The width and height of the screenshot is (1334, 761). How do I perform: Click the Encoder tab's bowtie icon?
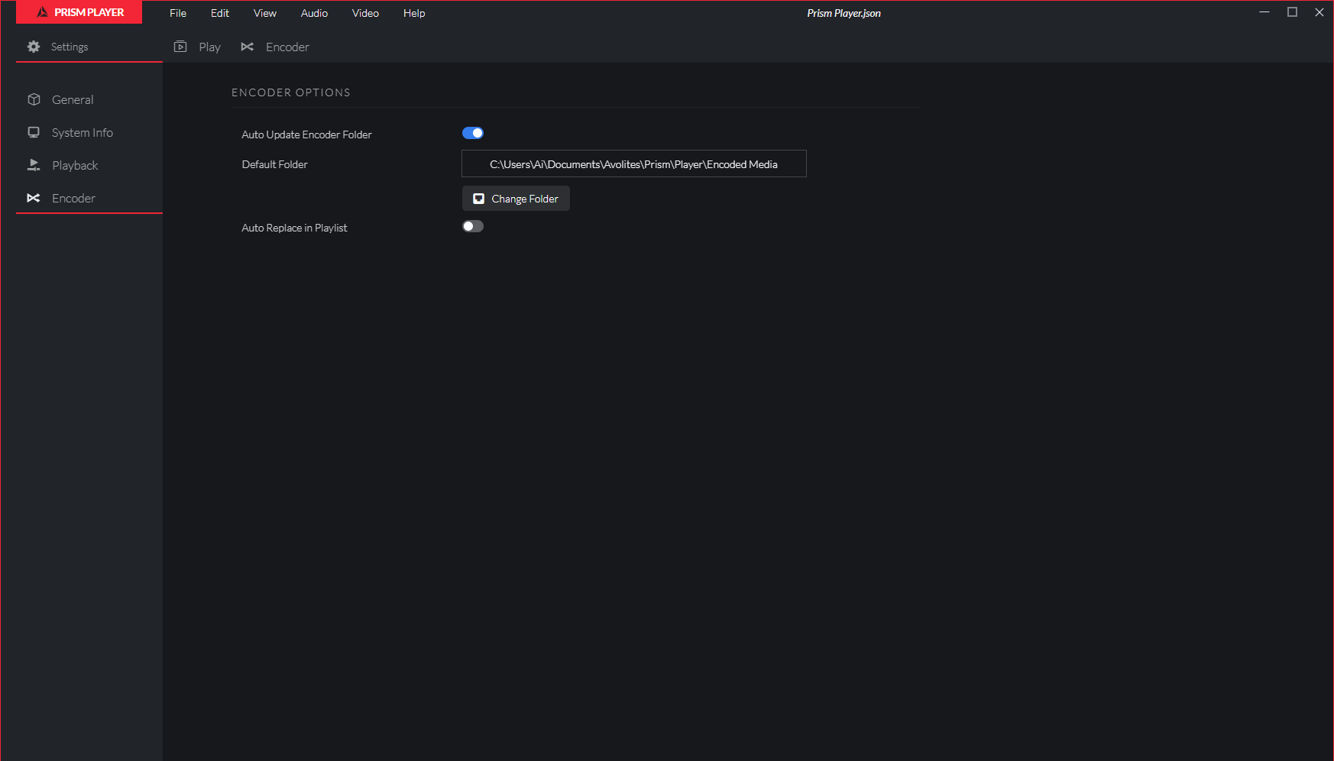[248, 47]
